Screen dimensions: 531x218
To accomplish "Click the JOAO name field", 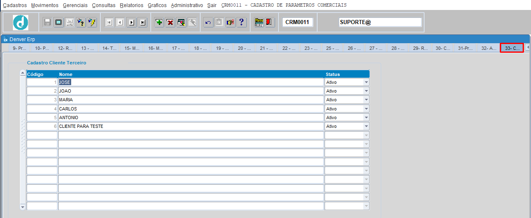I will coord(191,91).
